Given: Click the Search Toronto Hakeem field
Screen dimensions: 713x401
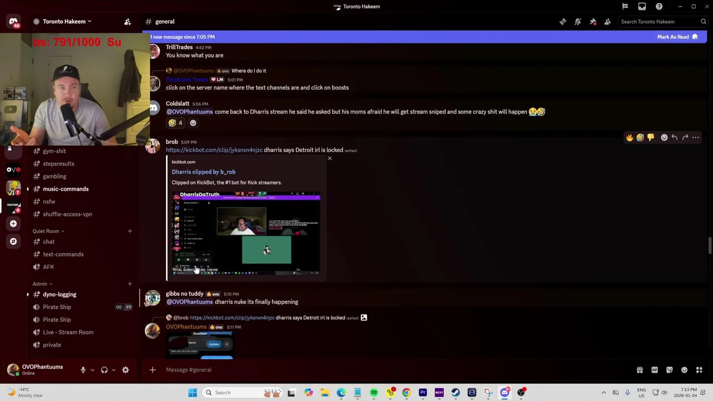Looking at the screenshot, I should [x=663, y=22].
